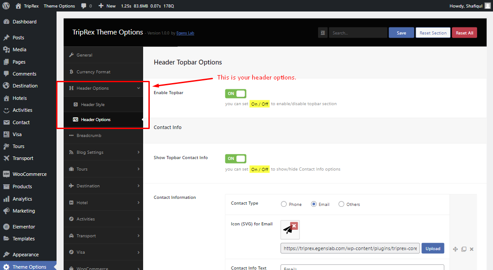493x270 pixels.
Task: Click the Email SVG icon thumbnail
Action: pos(290,230)
